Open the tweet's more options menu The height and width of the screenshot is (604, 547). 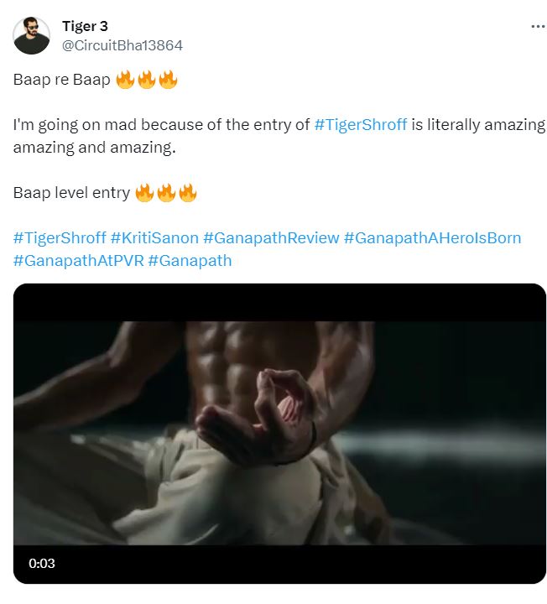[x=538, y=27]
